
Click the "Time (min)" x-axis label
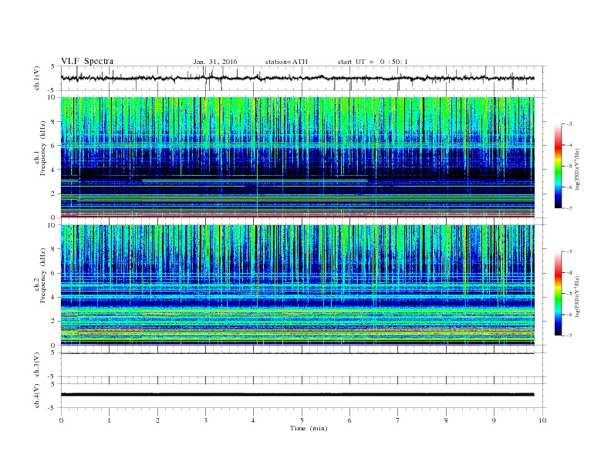coord(309,428)
